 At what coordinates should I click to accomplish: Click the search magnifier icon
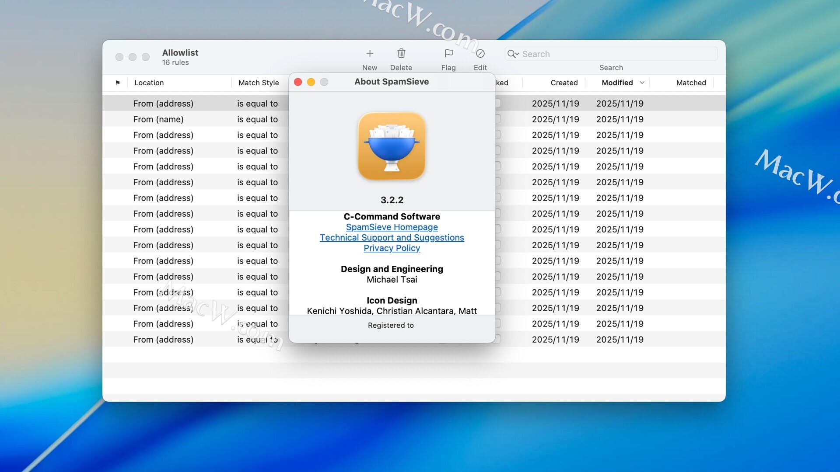[x=512, y=54]
